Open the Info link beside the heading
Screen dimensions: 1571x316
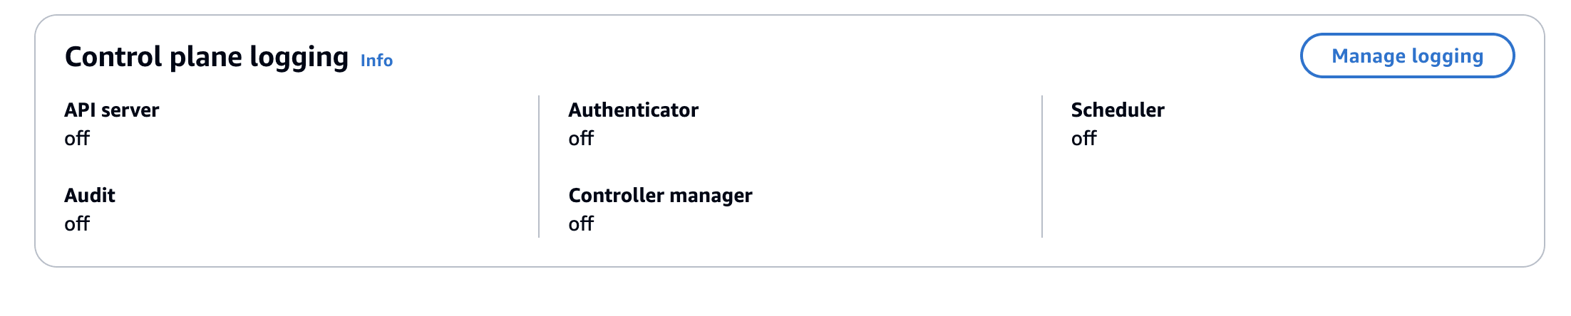tap(376, 60)
